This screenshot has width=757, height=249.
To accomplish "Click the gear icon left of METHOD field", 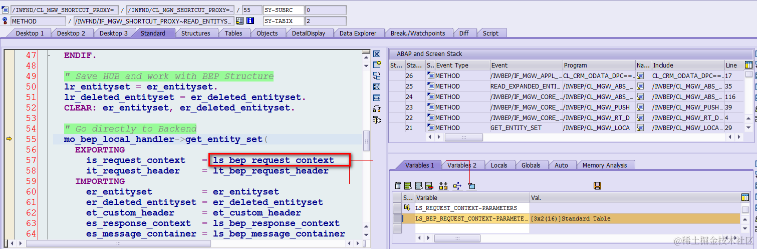I will tap(6, 21).
